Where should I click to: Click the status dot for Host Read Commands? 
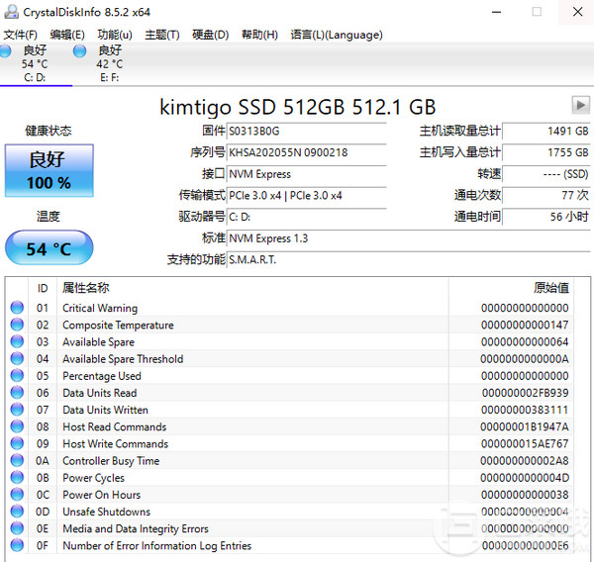point(17,426)
